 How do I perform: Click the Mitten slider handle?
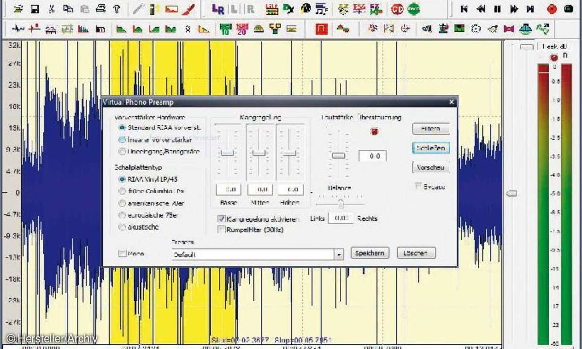coord(259,153)
